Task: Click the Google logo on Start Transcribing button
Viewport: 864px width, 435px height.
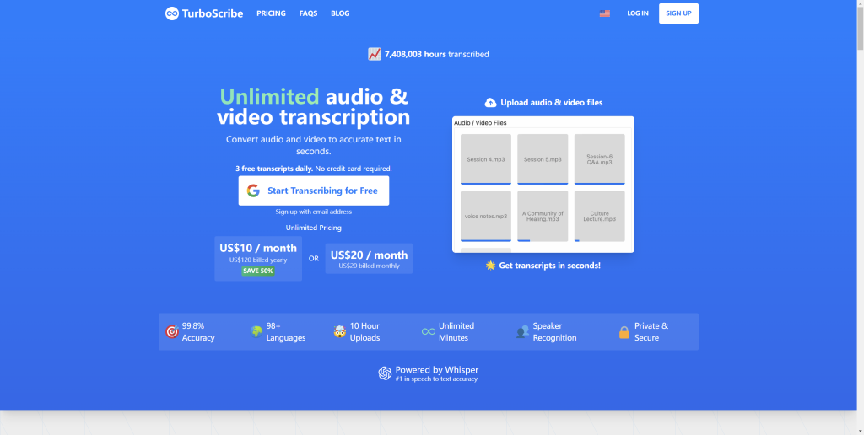Action: 253,191
